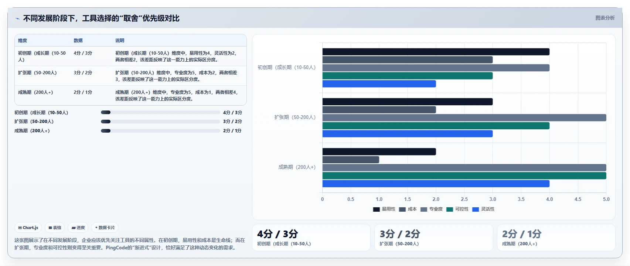Open the 3分 / 2分 data card

(x=434, y=238)
